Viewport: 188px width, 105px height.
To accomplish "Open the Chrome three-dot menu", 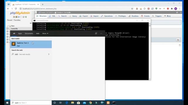I will point(179,9).
